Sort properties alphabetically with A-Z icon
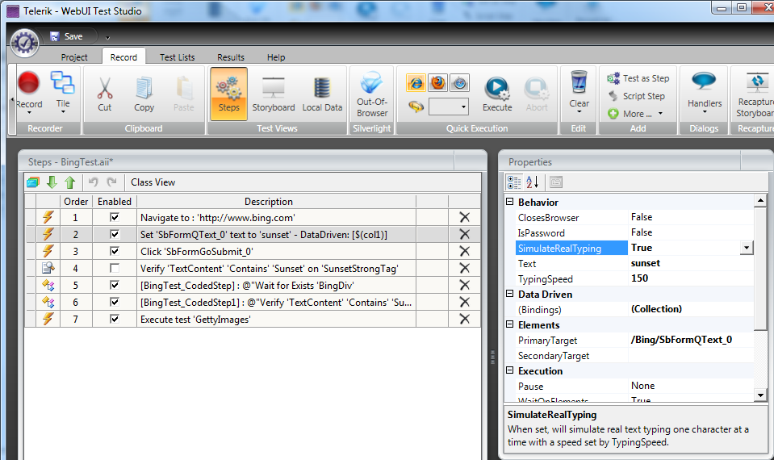This screenshot has height=460, width=774. (533, 182)
